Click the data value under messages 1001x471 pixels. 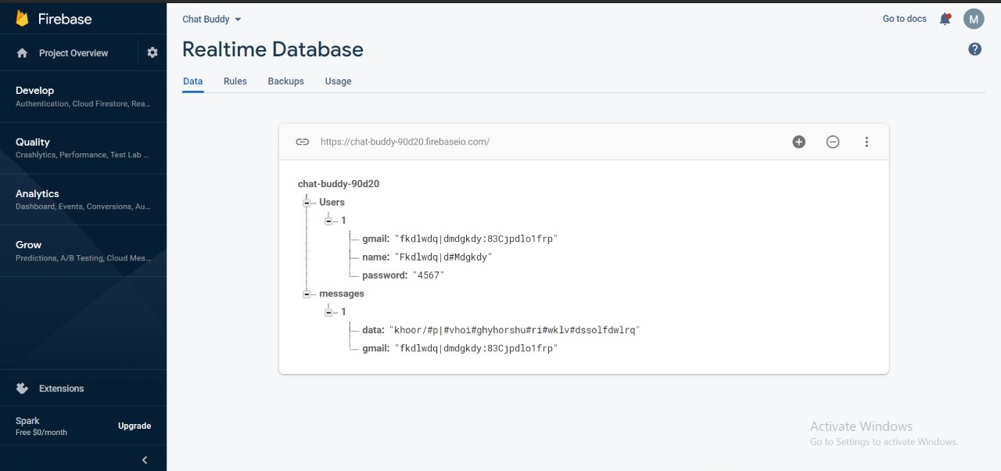click(x=515, y=330)
